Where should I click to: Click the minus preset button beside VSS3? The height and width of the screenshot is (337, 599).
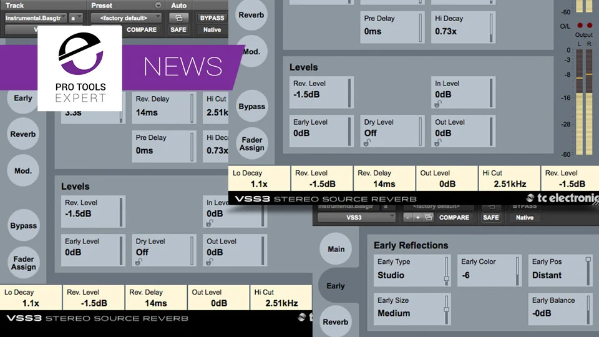click(x=407, y=217)
